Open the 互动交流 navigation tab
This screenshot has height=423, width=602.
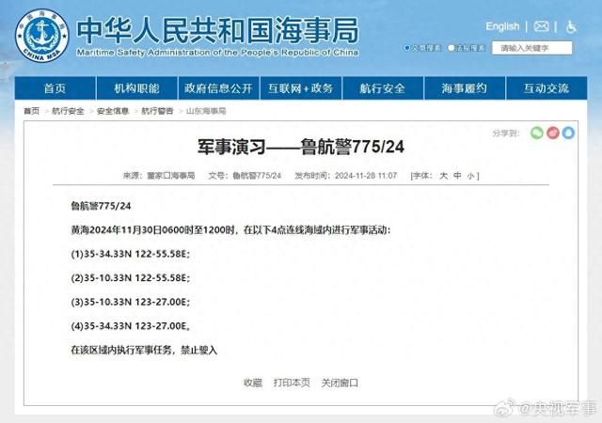click(x=547, y=88)
